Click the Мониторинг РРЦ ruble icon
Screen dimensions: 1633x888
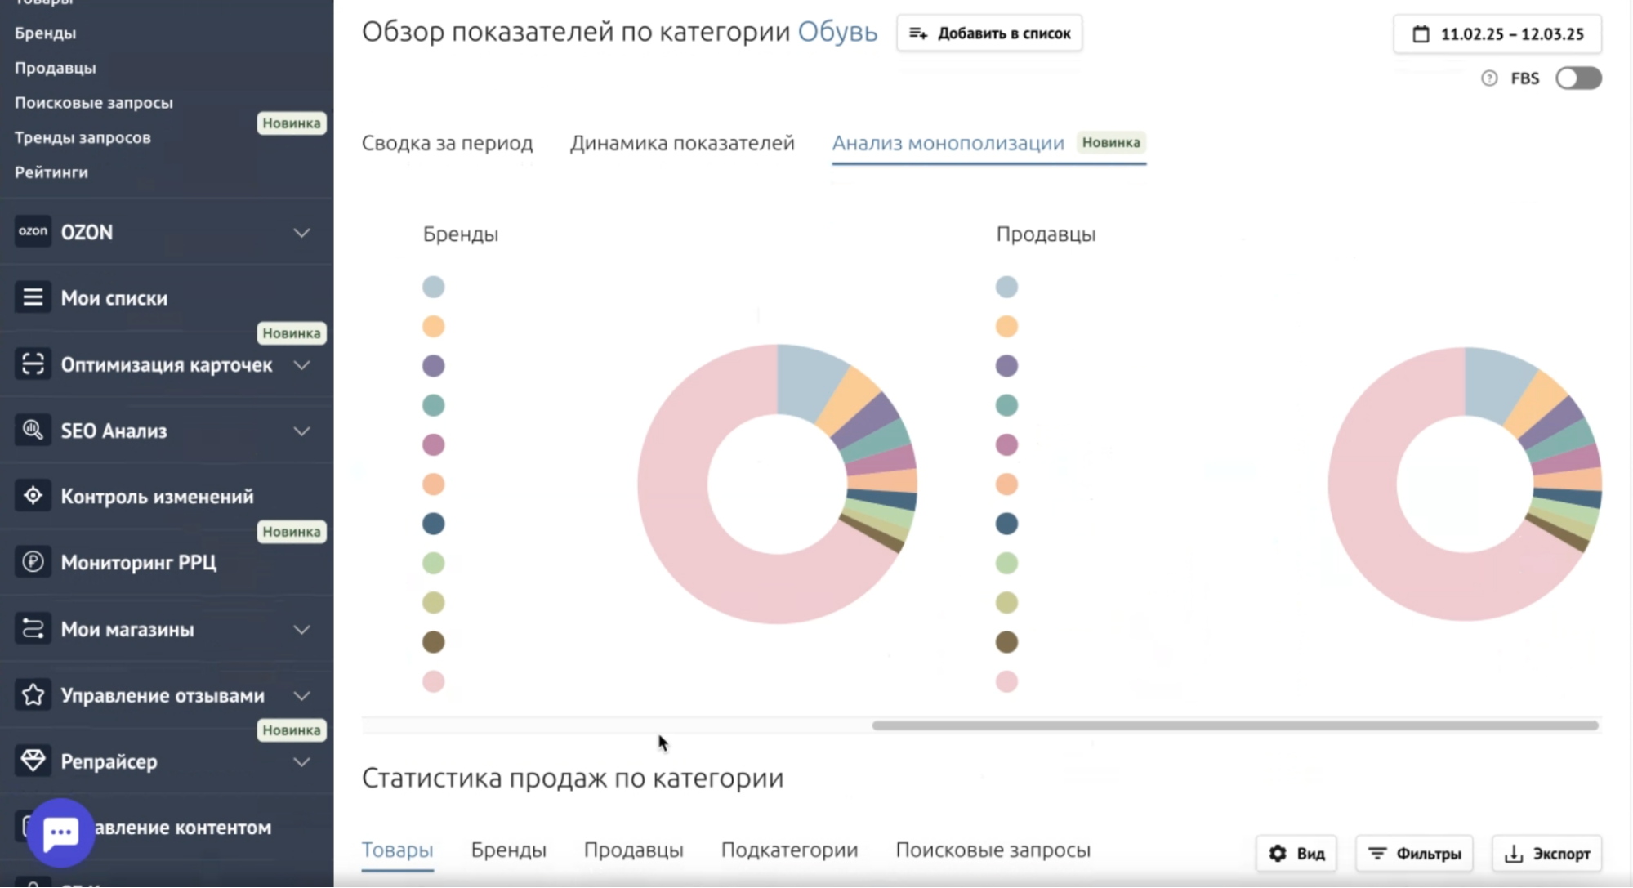coord(33,562)
